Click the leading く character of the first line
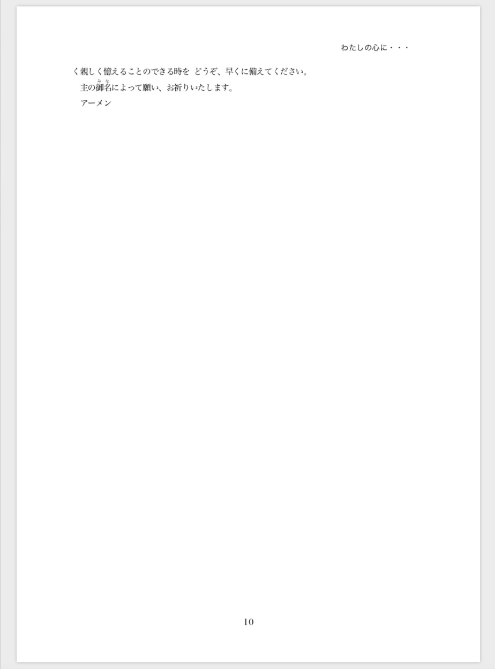Image resolution: width=495 pixels, height=669 pixels. [x=76, y=72]
